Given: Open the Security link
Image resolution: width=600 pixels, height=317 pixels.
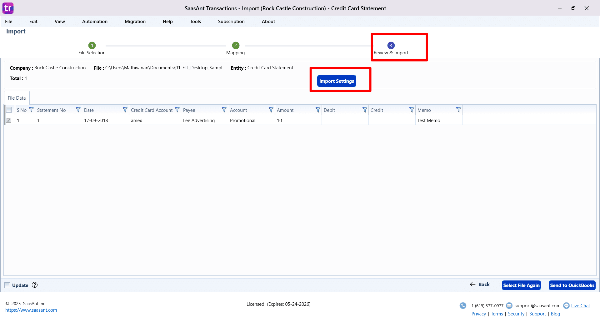Looking at the screenshot, I should pyautogui.click(x=516, y=314).
